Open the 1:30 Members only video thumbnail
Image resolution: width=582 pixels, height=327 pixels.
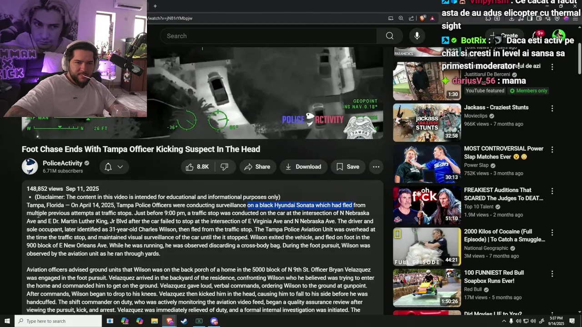(x=427, y=81)
